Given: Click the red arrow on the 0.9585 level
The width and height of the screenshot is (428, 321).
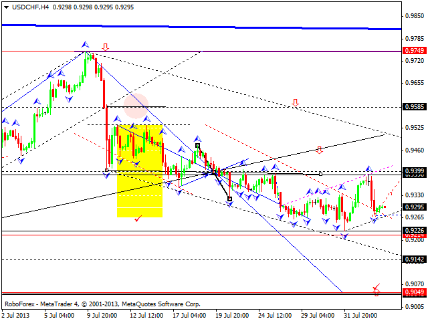Looking at the screenshot, I should coord(295,103).
